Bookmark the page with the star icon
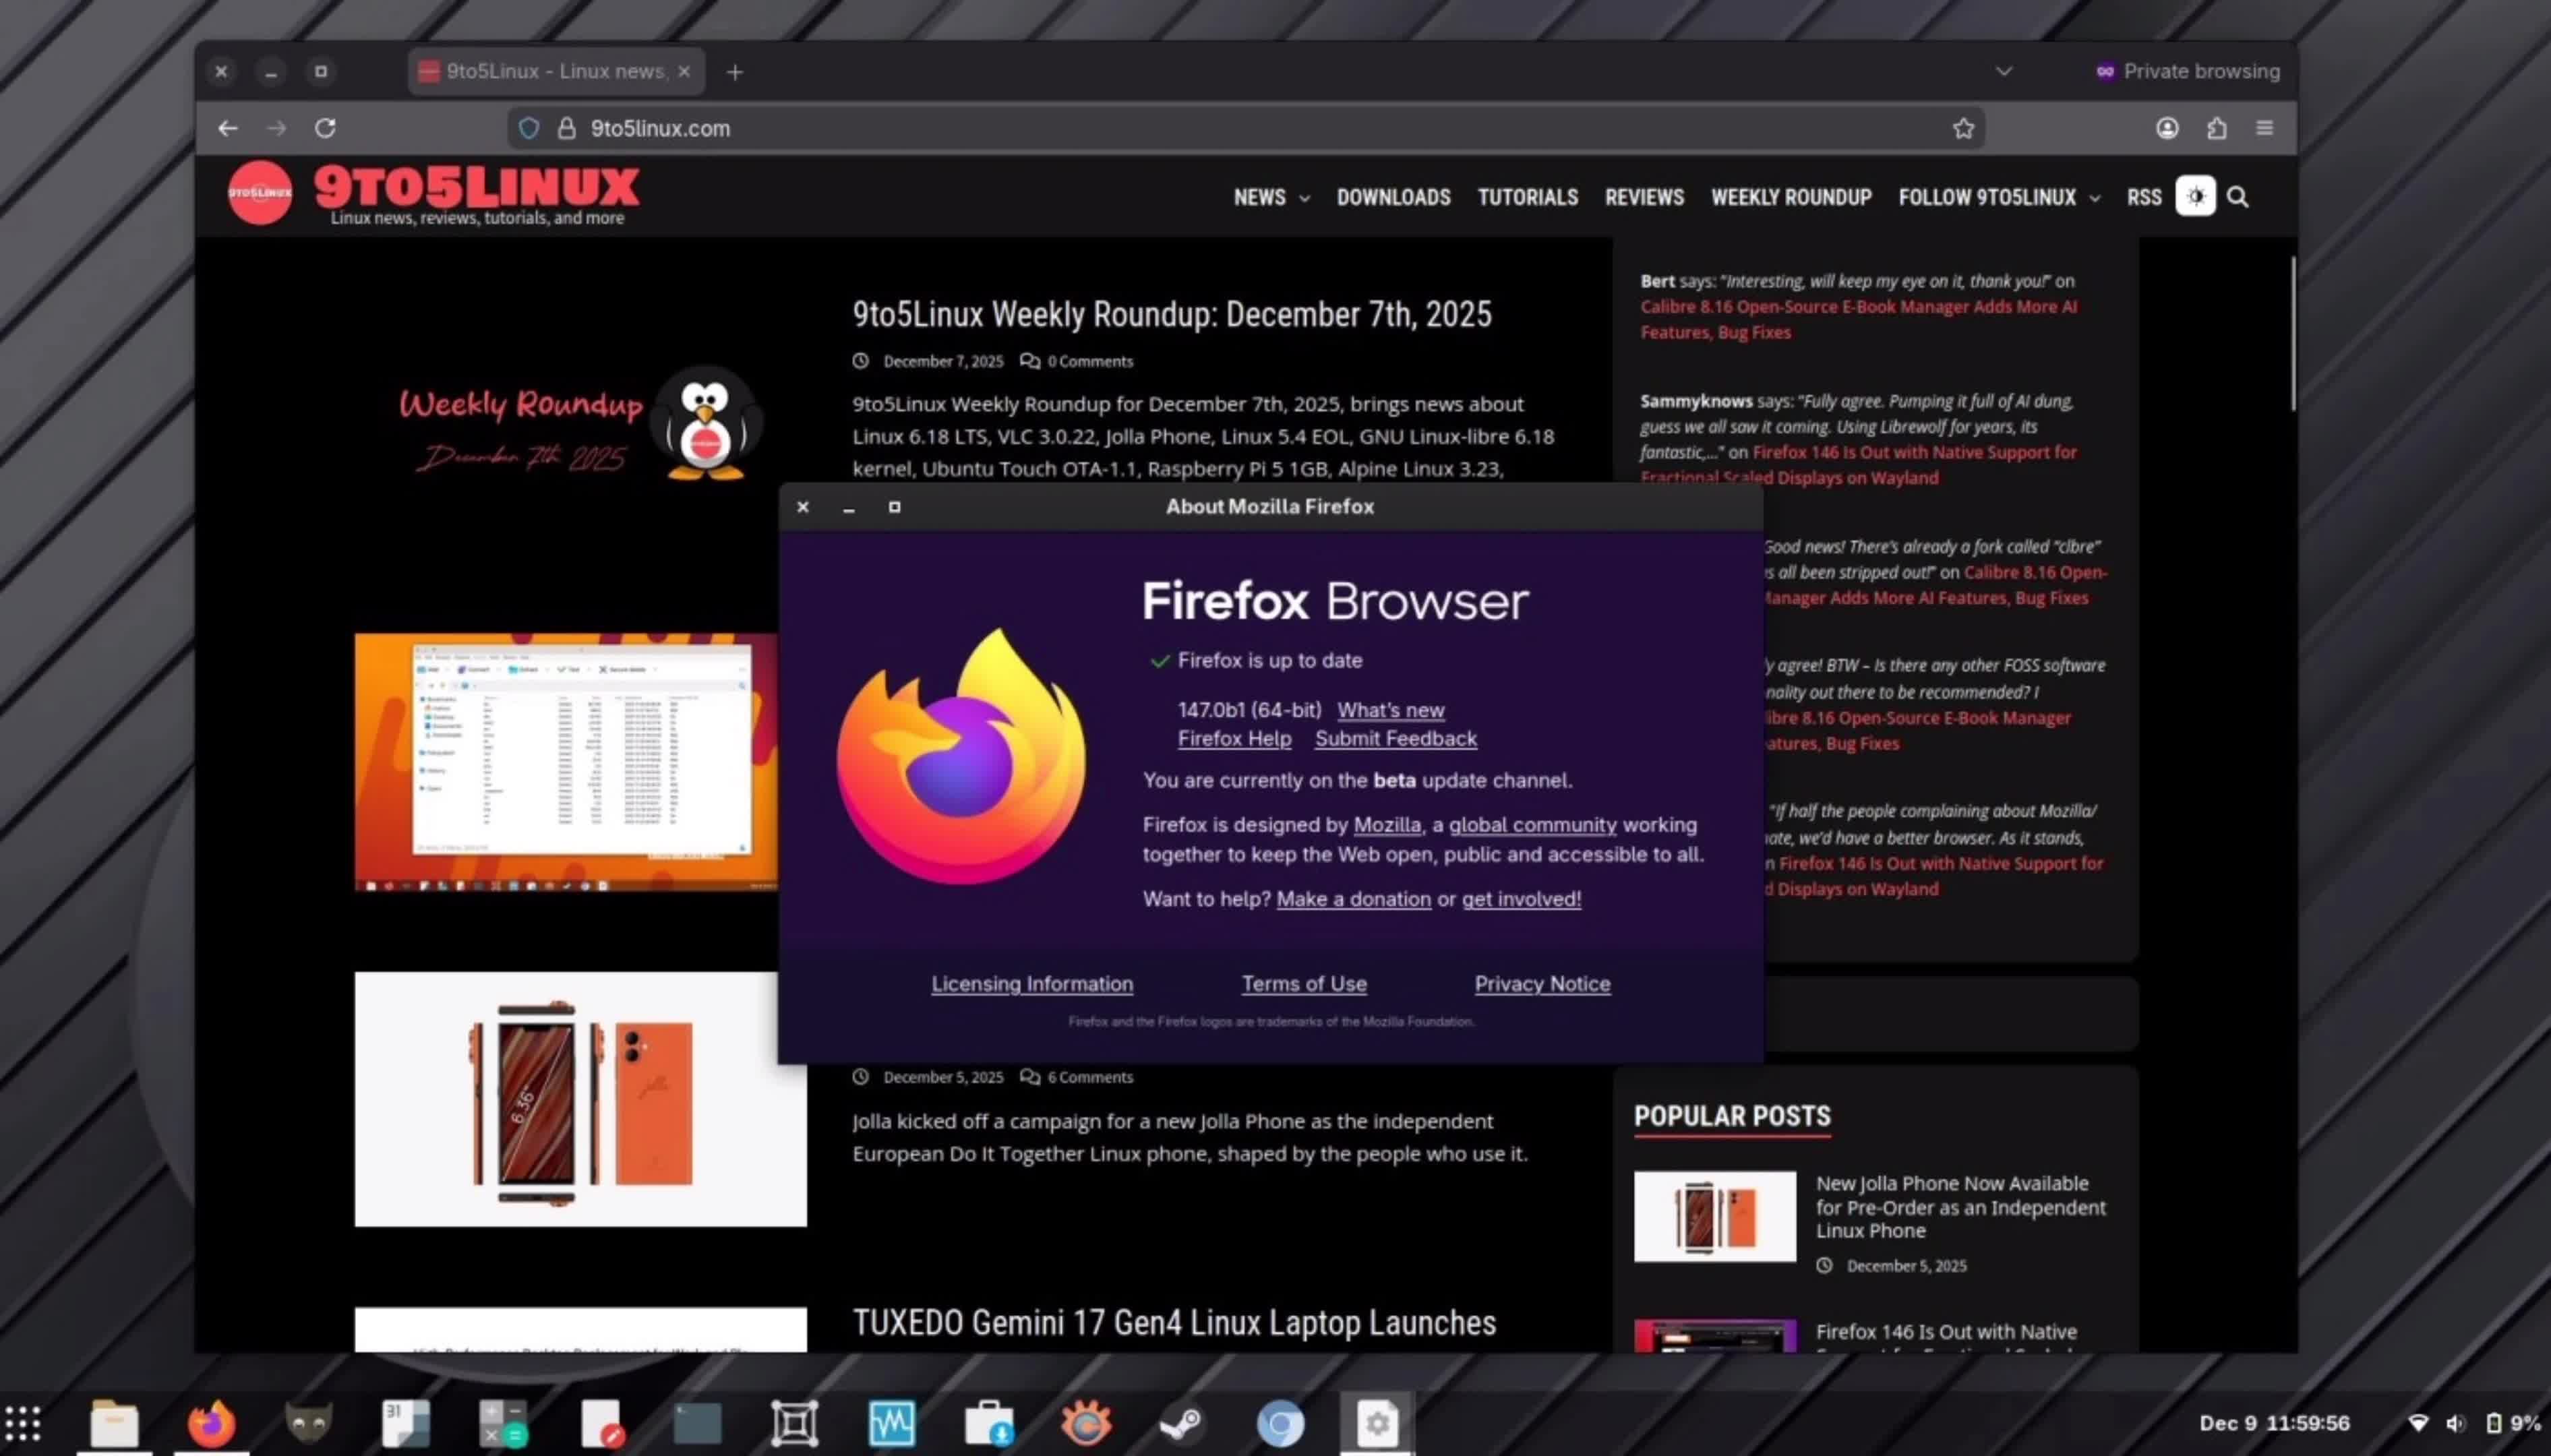The height and width of the screenshot is (1456, 2551). 1963,128
